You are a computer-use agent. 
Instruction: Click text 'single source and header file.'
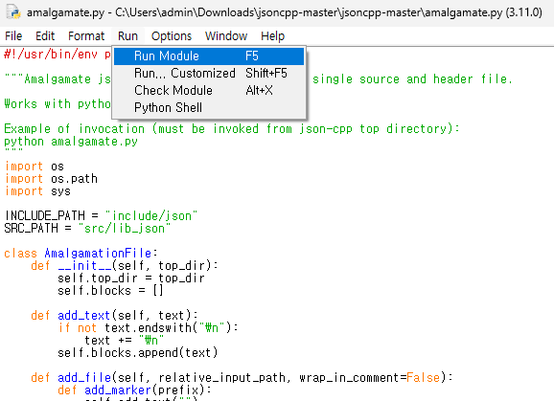click(412, 79)
